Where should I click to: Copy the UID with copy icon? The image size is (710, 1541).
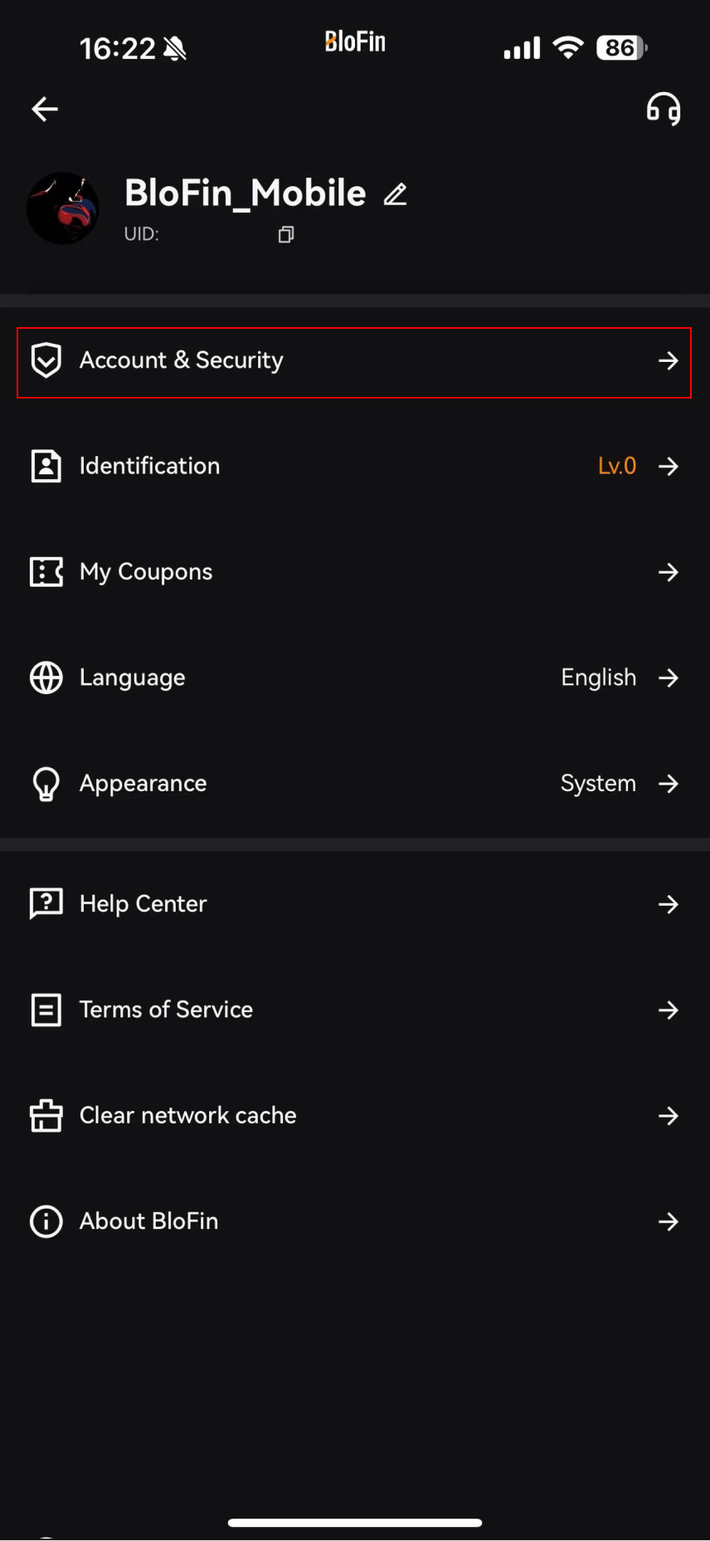[286, 235]
